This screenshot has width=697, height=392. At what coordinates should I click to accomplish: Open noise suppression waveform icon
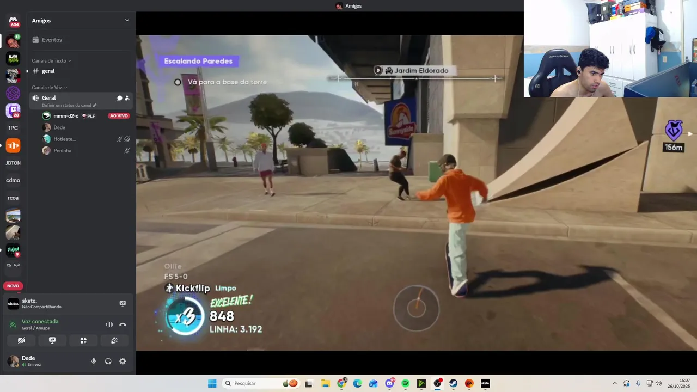coord(109,324)
